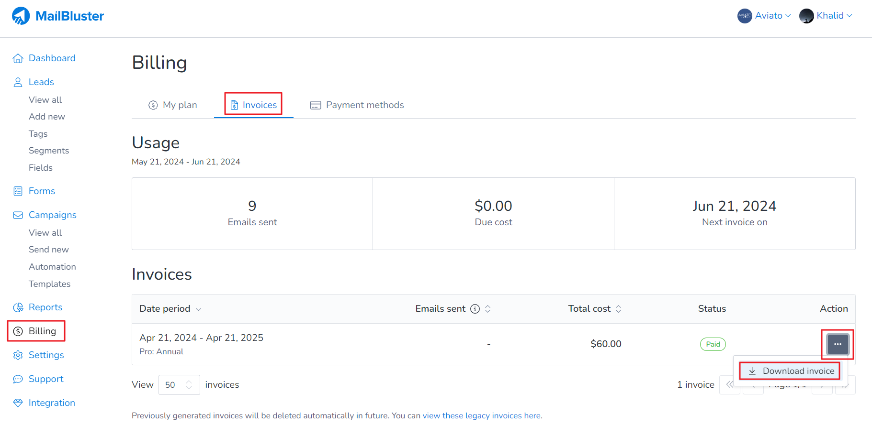Sort invoices by Date period
The height and width of the screenshot is (437, 872).
coord(170,309)
